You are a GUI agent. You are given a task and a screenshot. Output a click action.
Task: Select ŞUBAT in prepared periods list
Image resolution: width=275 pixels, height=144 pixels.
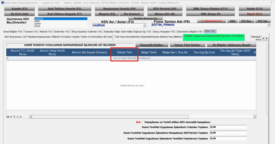(61, 24)
